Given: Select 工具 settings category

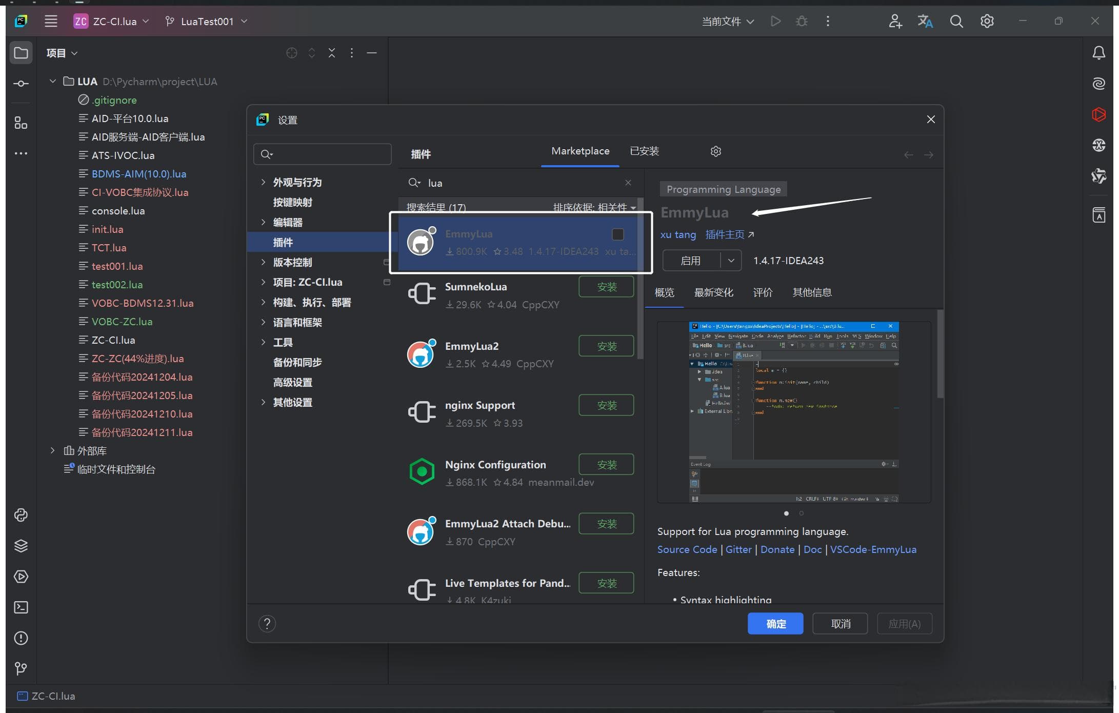Looking at the screenshot, I should click(x=283, y=342).
